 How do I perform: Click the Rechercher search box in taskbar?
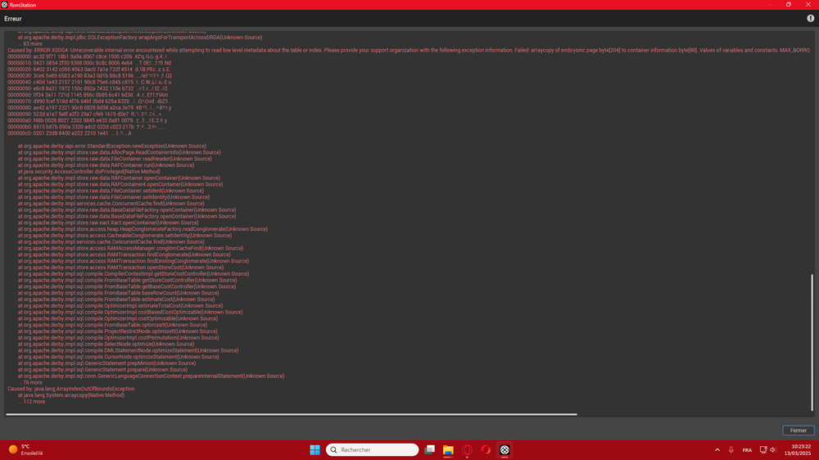[x=373, y=449]
